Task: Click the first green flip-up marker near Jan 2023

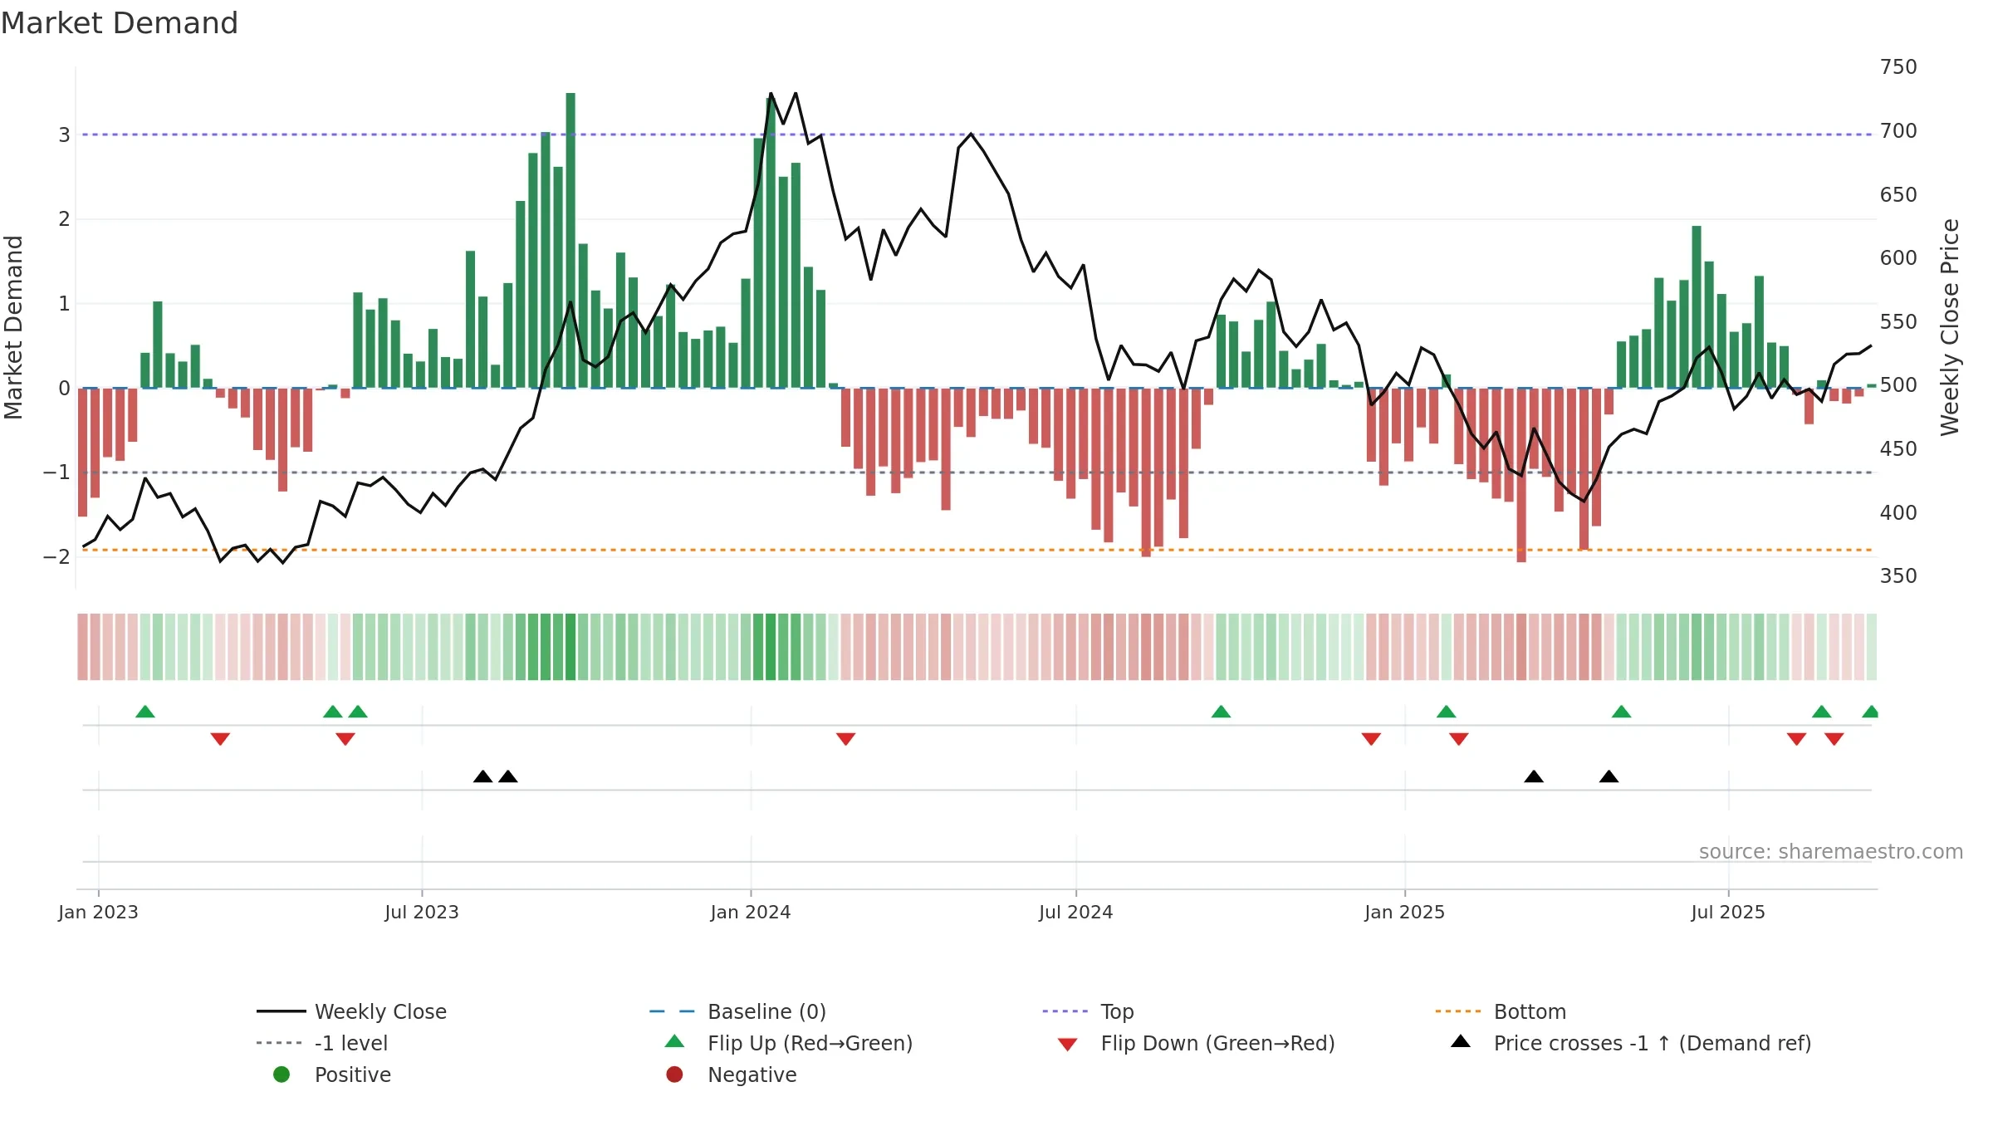Action: pos(145,712)
